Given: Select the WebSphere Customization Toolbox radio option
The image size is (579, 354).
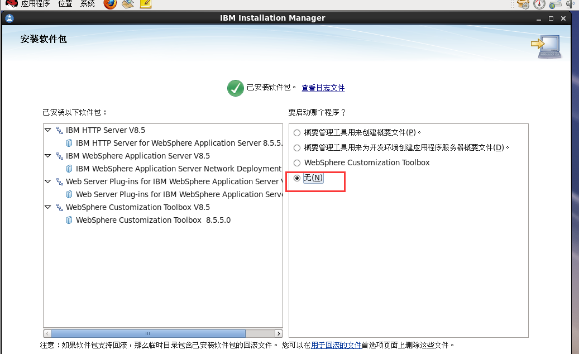Looking at the screenshot, I should click(297, 163).
